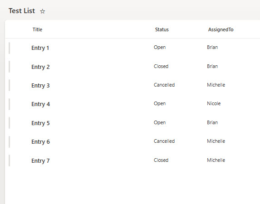
Task: Open the Entry 7 item
Action: (x=40, y=161)
